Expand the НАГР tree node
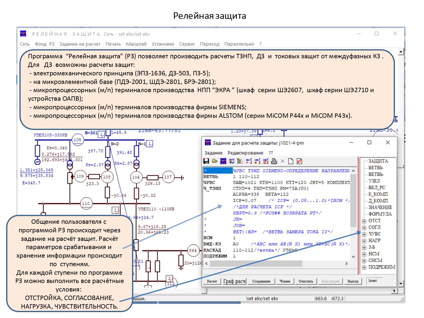The height and width of the screenshot is (318, 424). [364, 241]
